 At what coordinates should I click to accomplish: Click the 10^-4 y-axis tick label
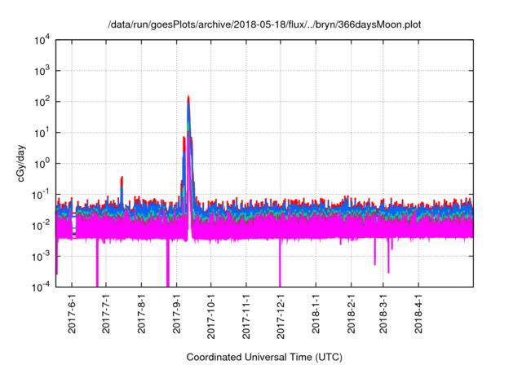coord(42,286)
